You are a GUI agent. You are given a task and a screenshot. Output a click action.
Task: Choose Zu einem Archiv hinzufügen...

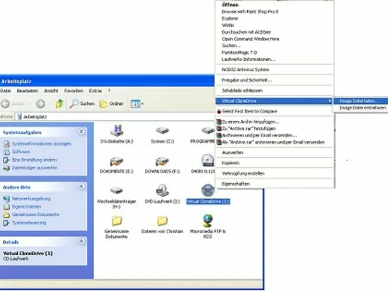click(274, 122)
